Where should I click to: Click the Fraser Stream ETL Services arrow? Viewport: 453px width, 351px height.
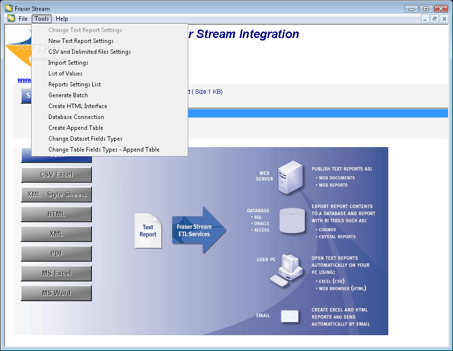(199, 231)
